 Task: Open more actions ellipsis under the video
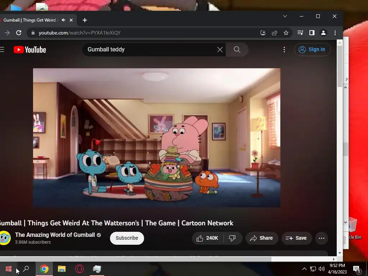pyautogui.click(x=322, y=238)
